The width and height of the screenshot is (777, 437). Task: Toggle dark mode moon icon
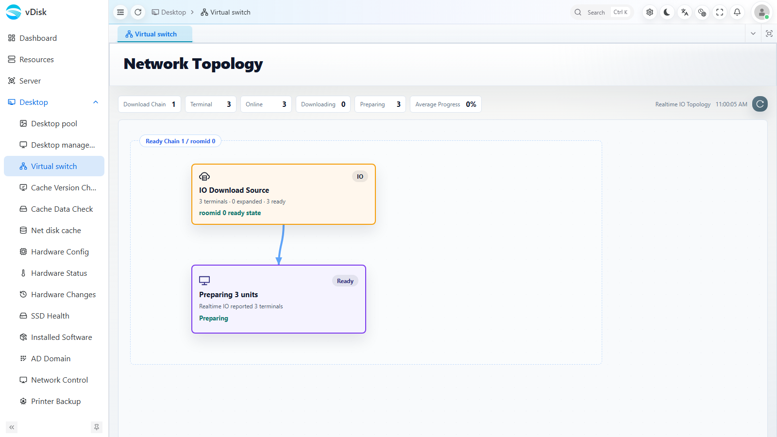(667, 12)
